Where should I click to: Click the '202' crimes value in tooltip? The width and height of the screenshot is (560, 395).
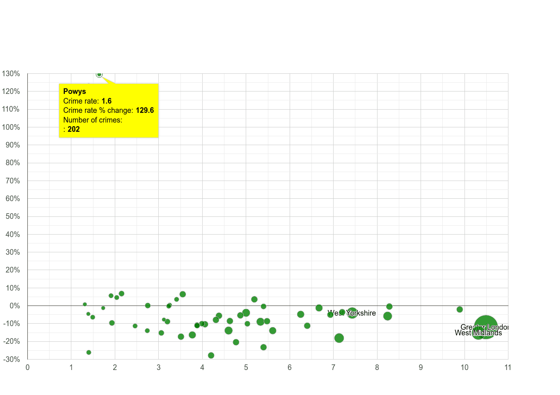pos(74,129)
